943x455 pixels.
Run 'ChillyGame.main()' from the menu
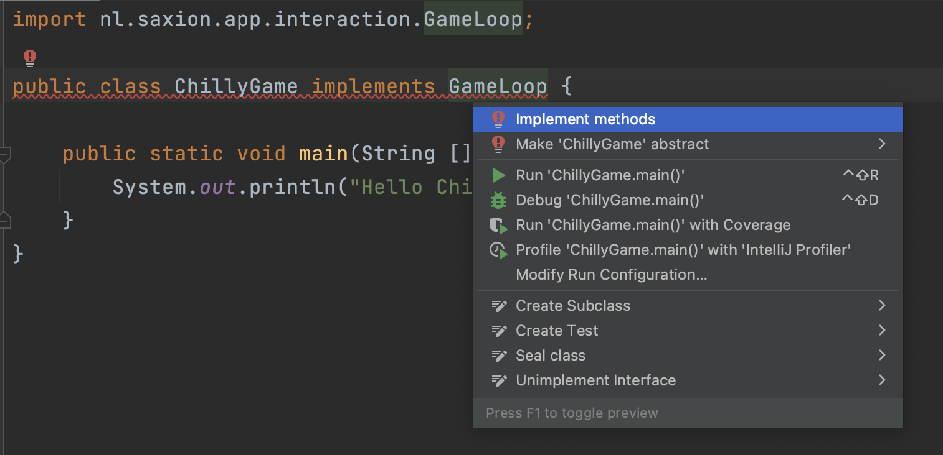(688, 175)
